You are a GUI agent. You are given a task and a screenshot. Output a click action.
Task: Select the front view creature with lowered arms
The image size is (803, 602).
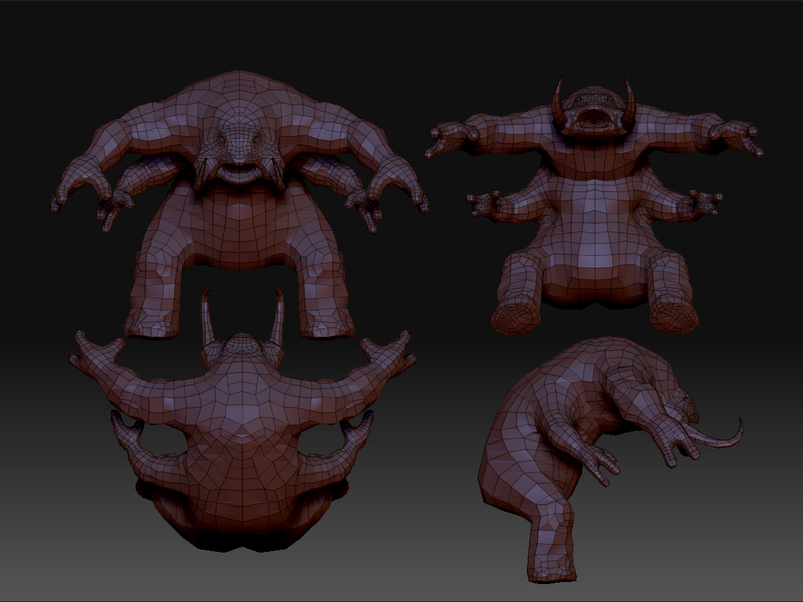point(239,205)
